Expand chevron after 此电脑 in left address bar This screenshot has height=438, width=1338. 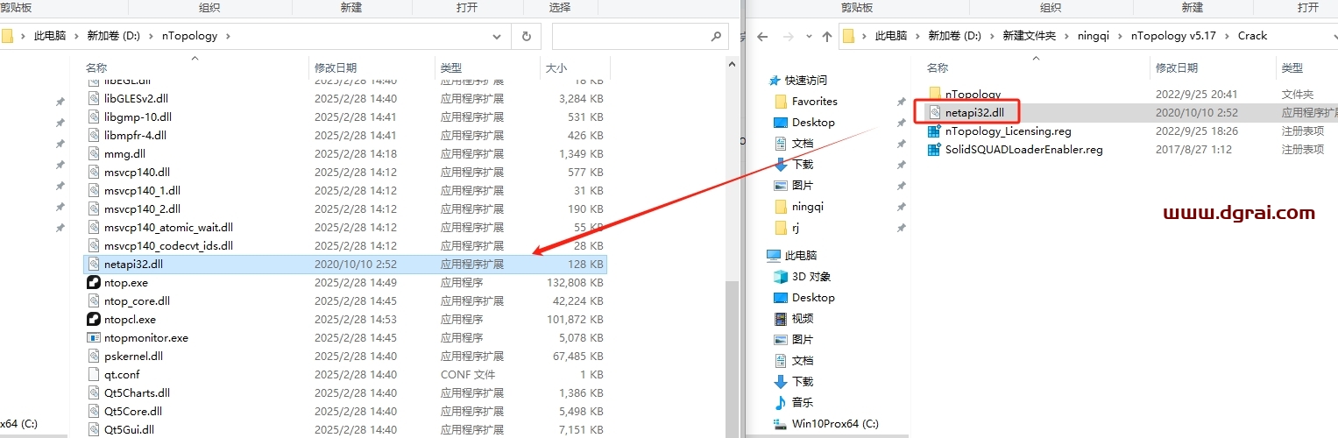tap(77, 37)
